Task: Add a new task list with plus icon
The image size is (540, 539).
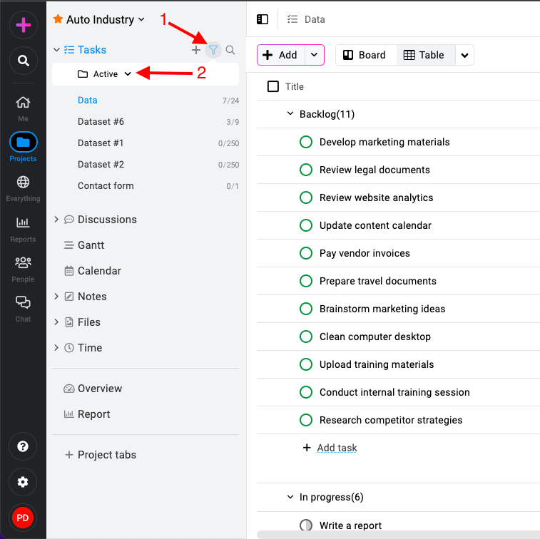Action: [196, 50]
